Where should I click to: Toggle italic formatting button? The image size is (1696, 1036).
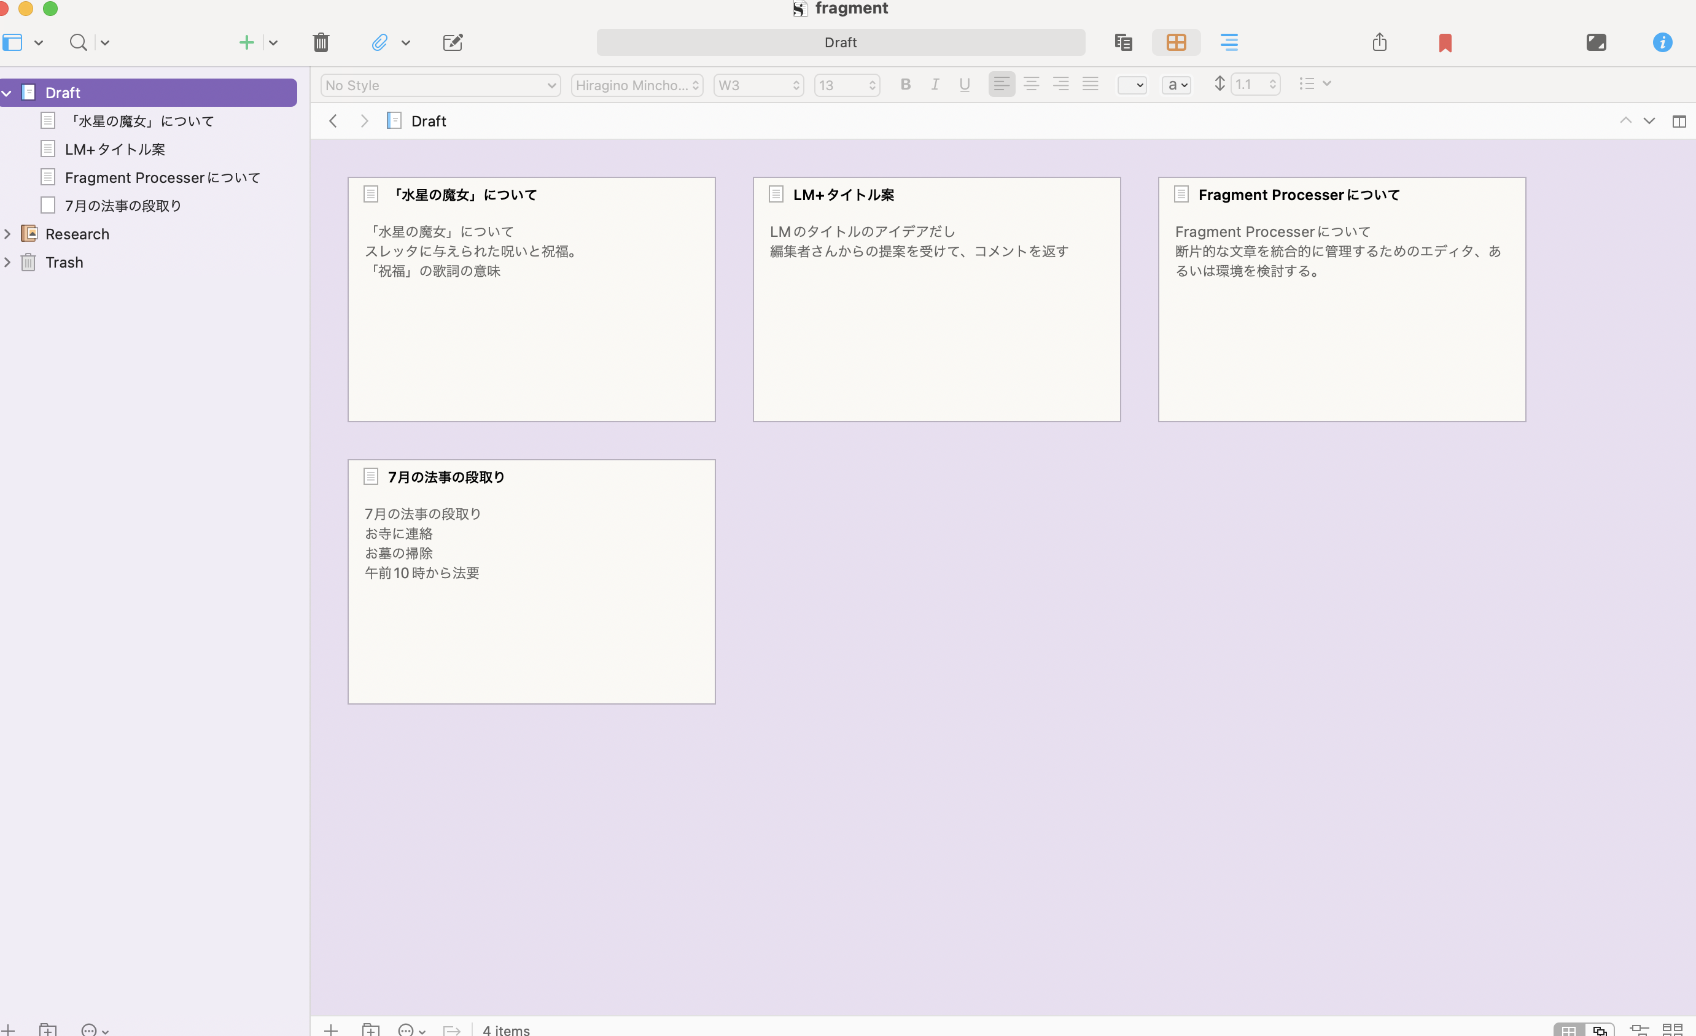(x=935, y=85)
